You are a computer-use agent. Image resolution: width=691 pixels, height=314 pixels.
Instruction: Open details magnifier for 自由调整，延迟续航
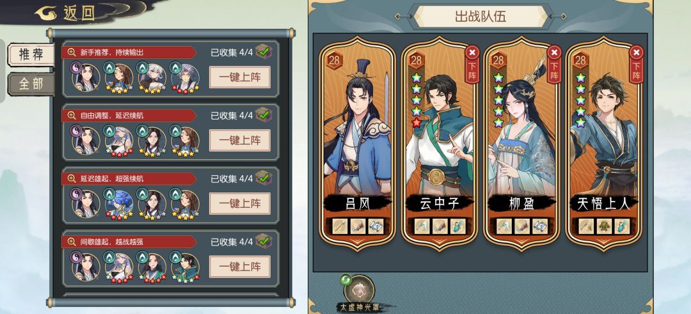click(x=72, y=115)
